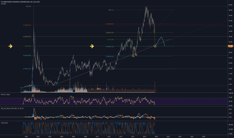The height and width of the screenshot is (138, 234).
Task: Click 48.00 on the price axis
Action: pyautogui.click(x=230, y=26)
